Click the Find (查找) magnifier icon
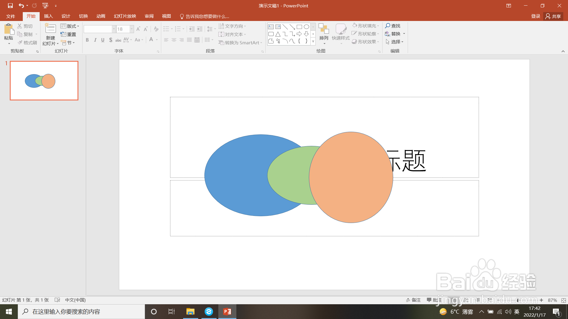Image resolution: width=568 pixels, height=319 pixels. point(388,26)
